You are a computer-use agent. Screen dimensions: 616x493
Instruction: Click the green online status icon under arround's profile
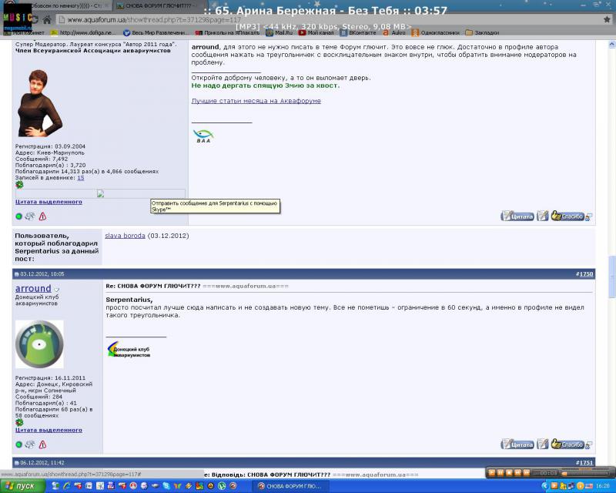pyautogui.click(x=19, y=444)
